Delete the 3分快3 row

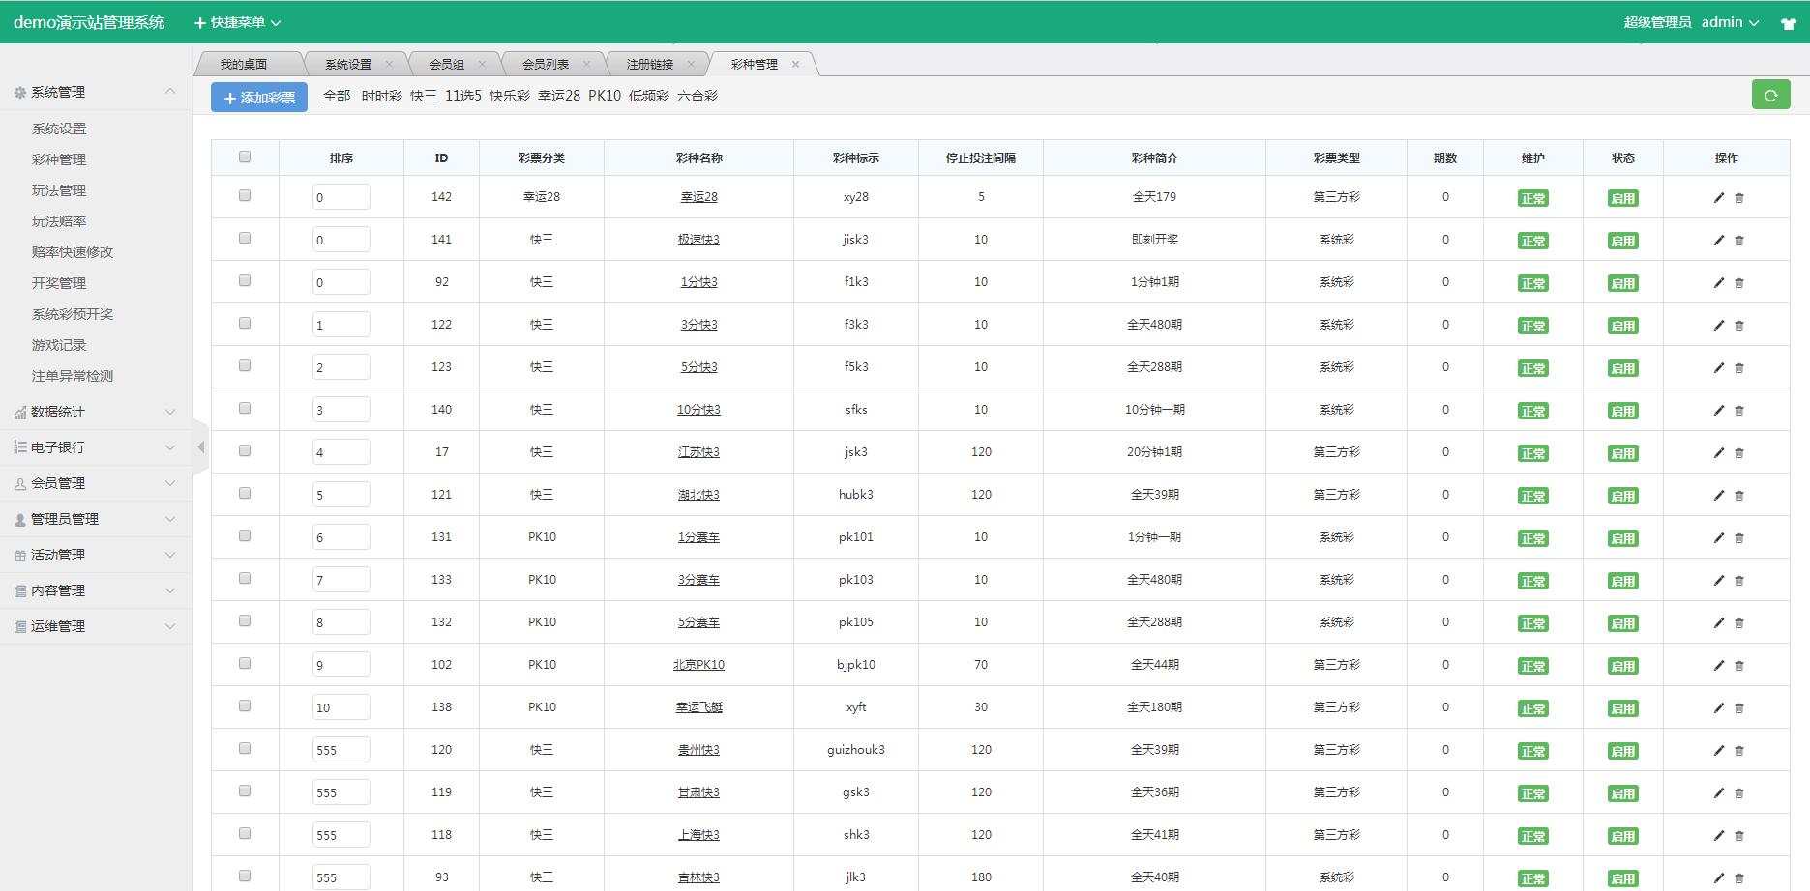coord(1739,325)
